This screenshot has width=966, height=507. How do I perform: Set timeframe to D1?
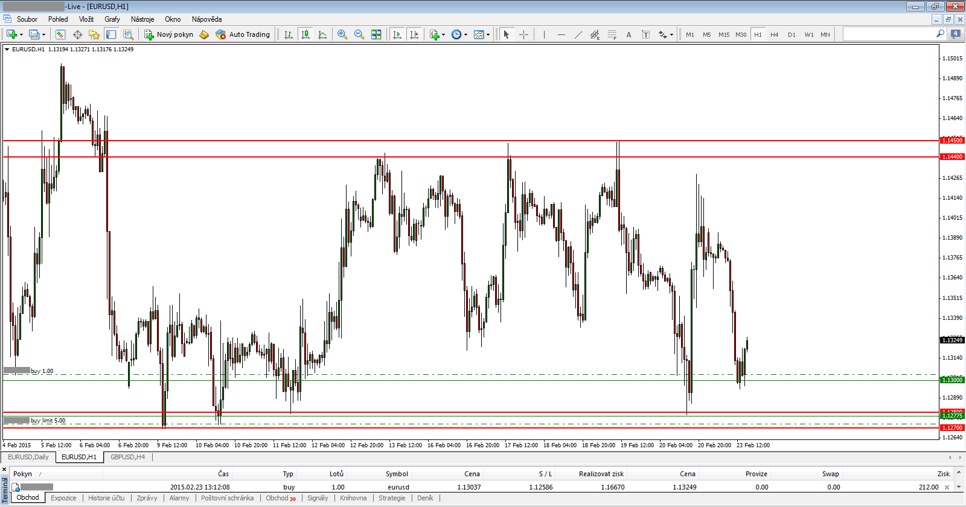tap(792, 34)
